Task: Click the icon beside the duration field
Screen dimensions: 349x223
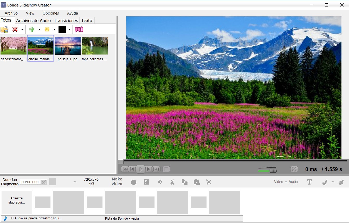Action: (44, 182)
